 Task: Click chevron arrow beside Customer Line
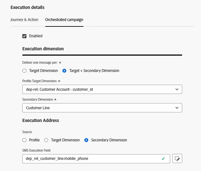coord(177,108)
